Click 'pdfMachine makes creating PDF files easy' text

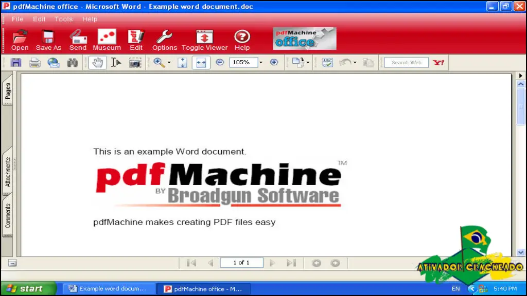point(184,222)
